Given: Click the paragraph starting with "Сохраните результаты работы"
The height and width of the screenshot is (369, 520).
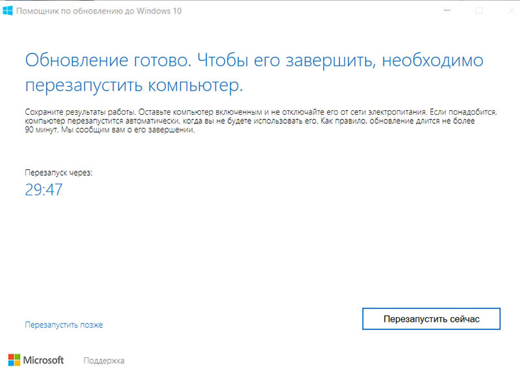Looking at the screenshot, I should (261, 121).
